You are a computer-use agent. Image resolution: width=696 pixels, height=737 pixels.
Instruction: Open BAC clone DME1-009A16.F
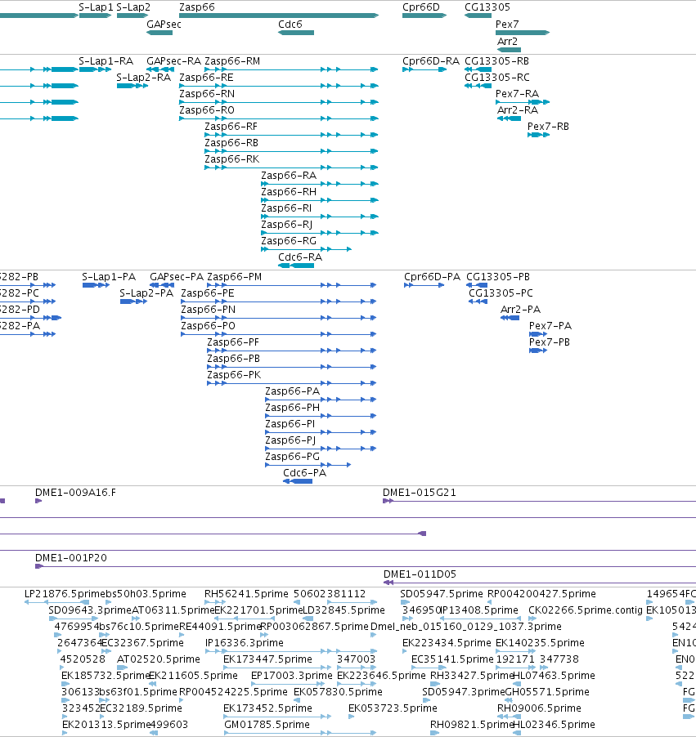(x=38, y=501)
